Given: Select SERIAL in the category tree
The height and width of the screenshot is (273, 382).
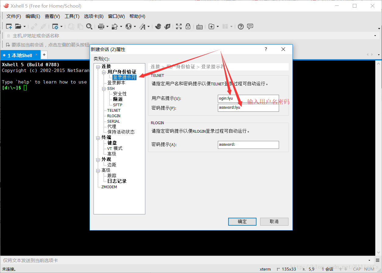Looking at the screenshot, I should 114,121.
